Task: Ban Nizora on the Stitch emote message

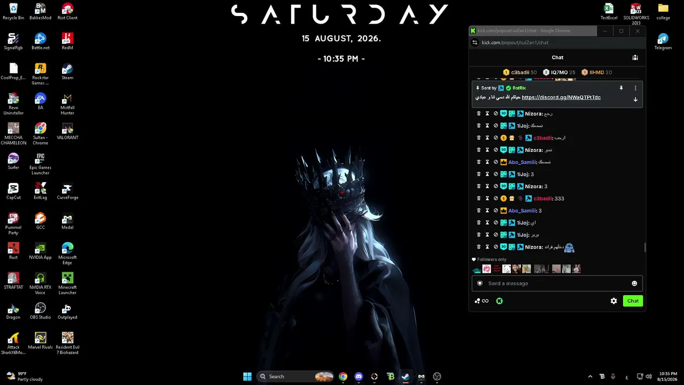Action: pyautogui.click(x=495, y=247)
